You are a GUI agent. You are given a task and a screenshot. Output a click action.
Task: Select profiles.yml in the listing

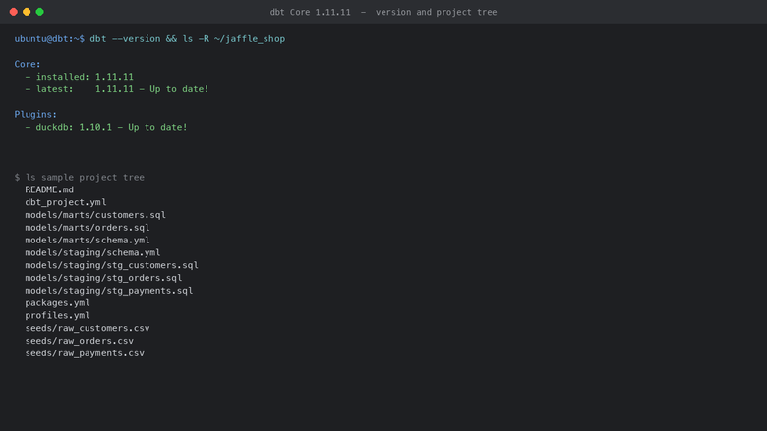(x=57, y=315)
